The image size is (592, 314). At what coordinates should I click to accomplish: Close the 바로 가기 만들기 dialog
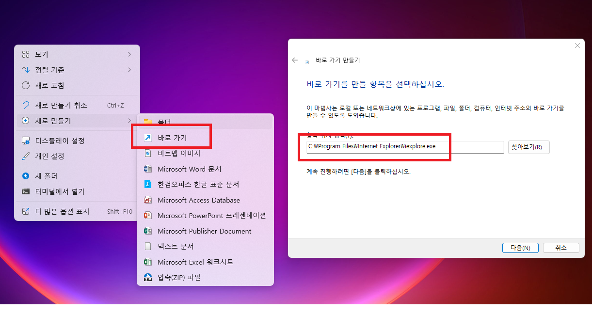click(x=577, y=46)
